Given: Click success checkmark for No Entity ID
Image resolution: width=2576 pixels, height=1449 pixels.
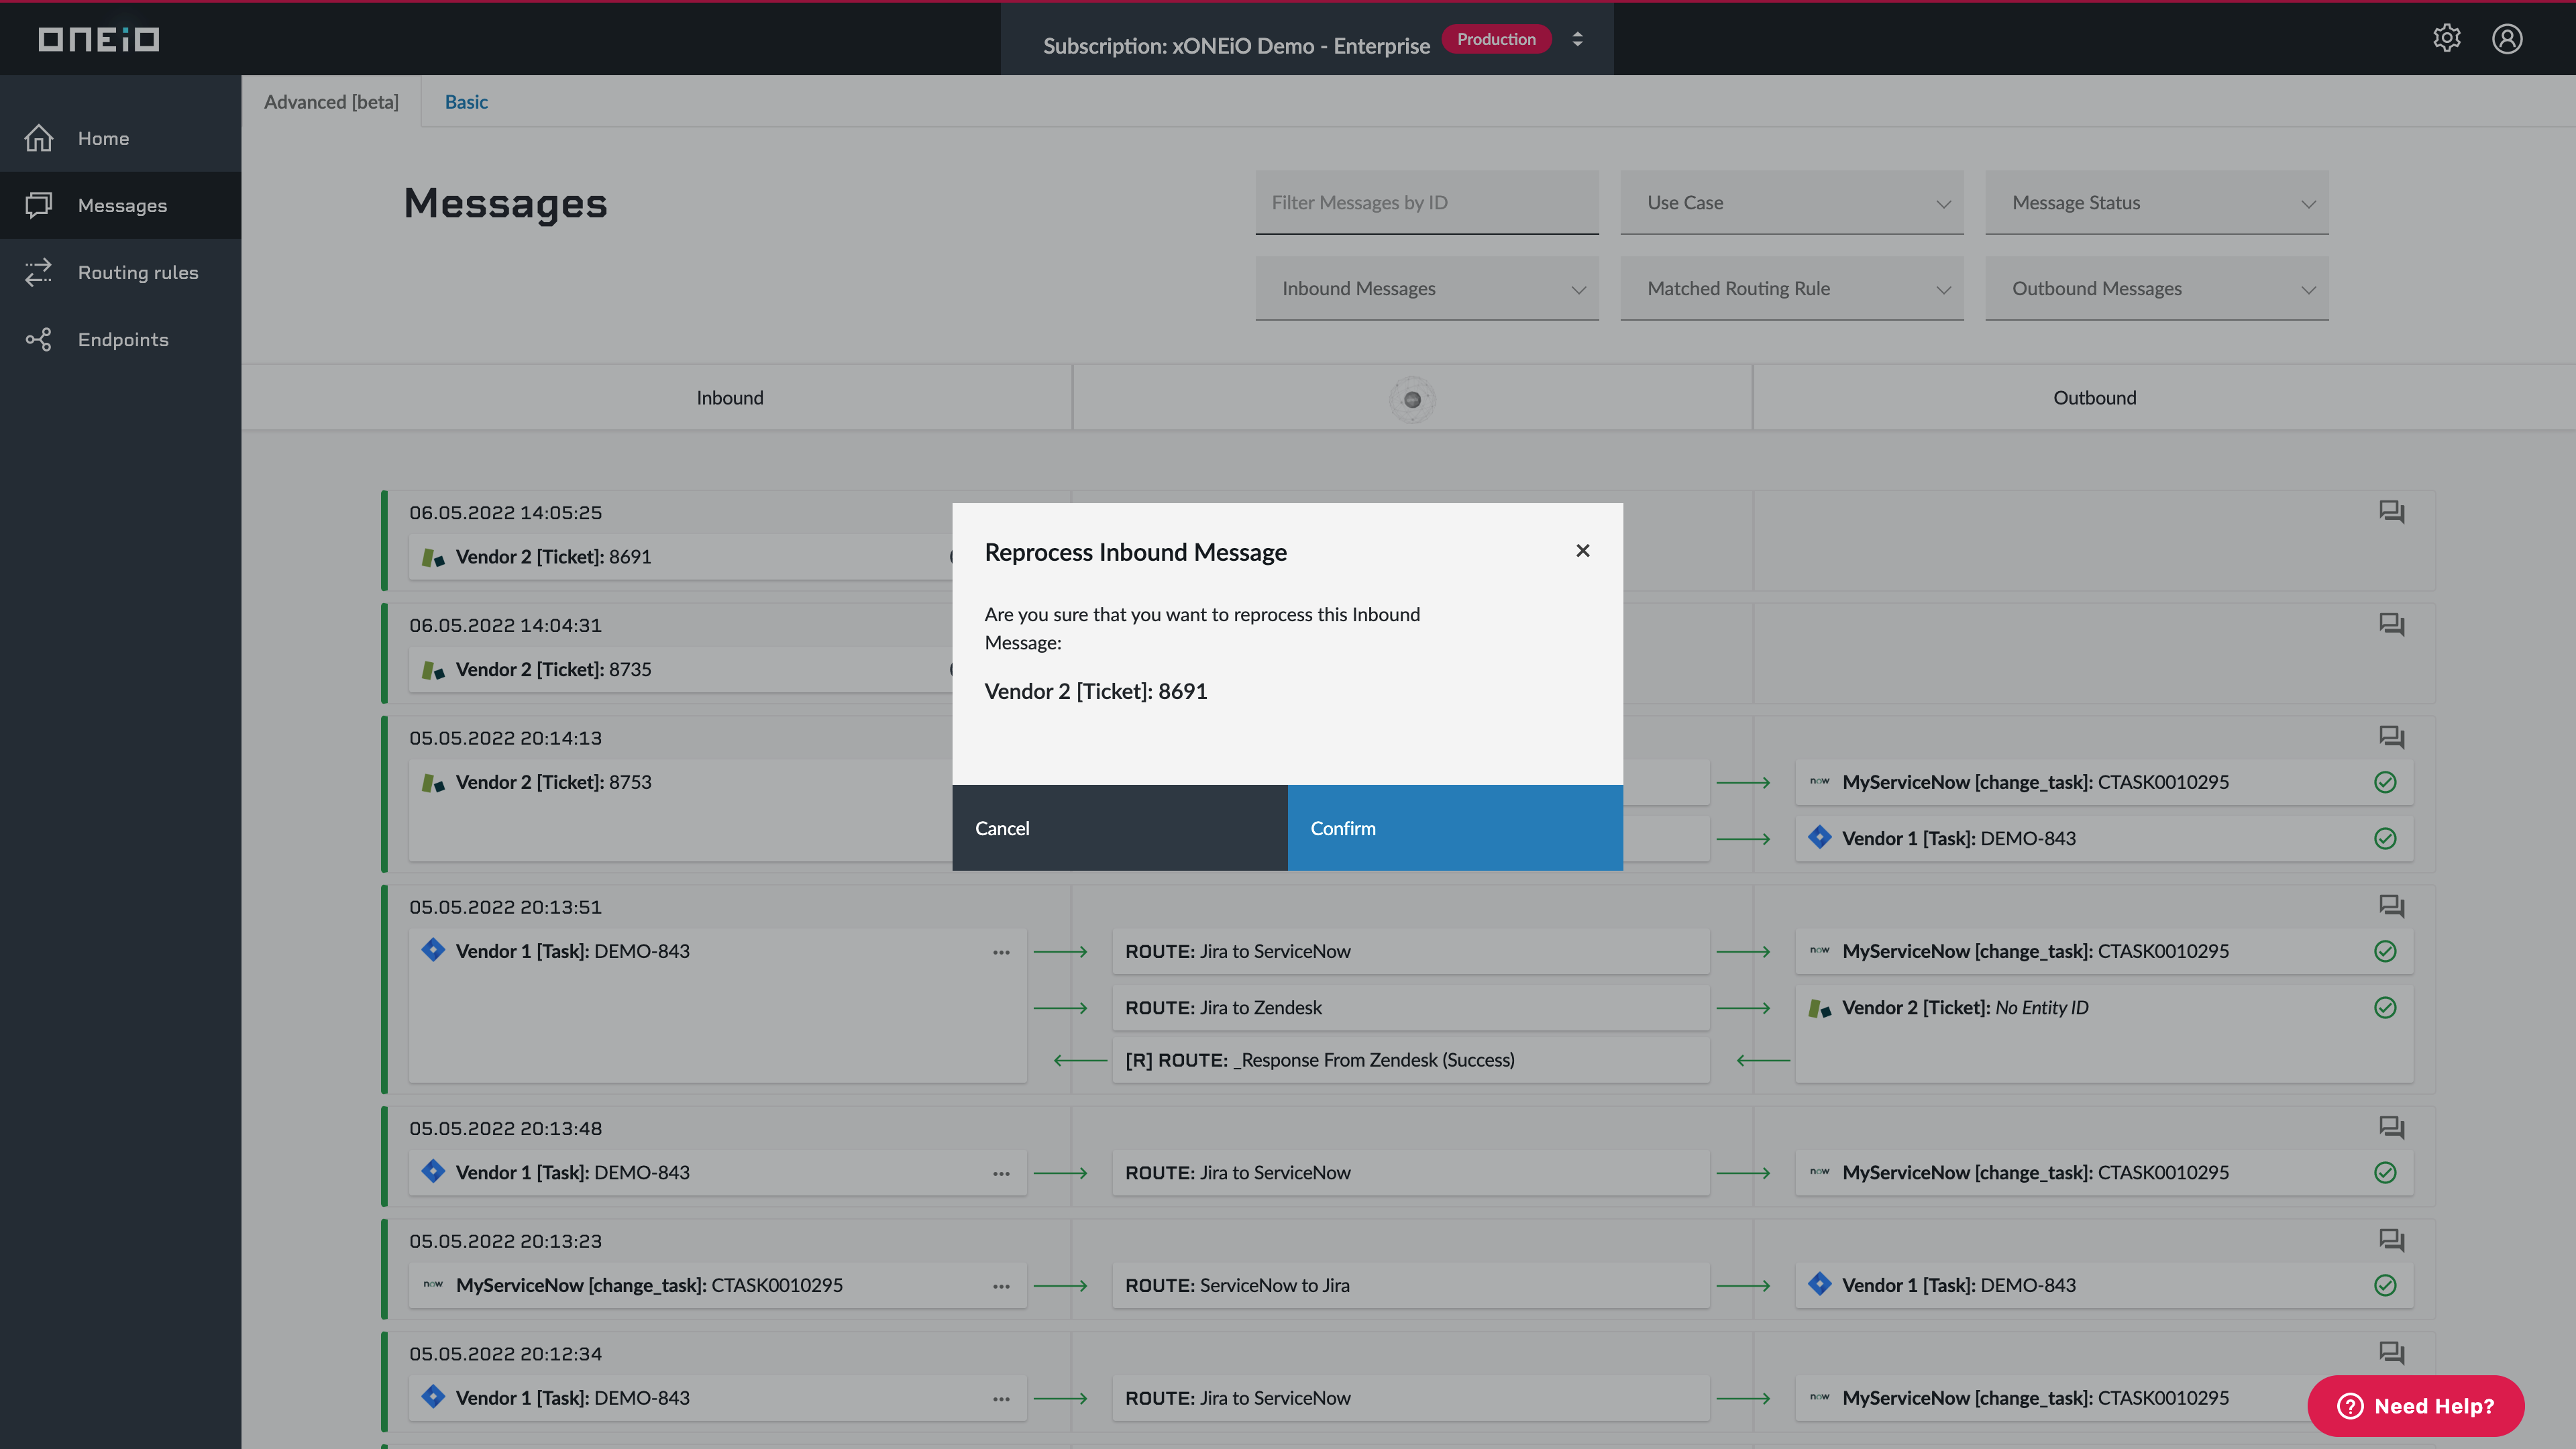Looking at the screenshot, I should pos(2385,1007).
